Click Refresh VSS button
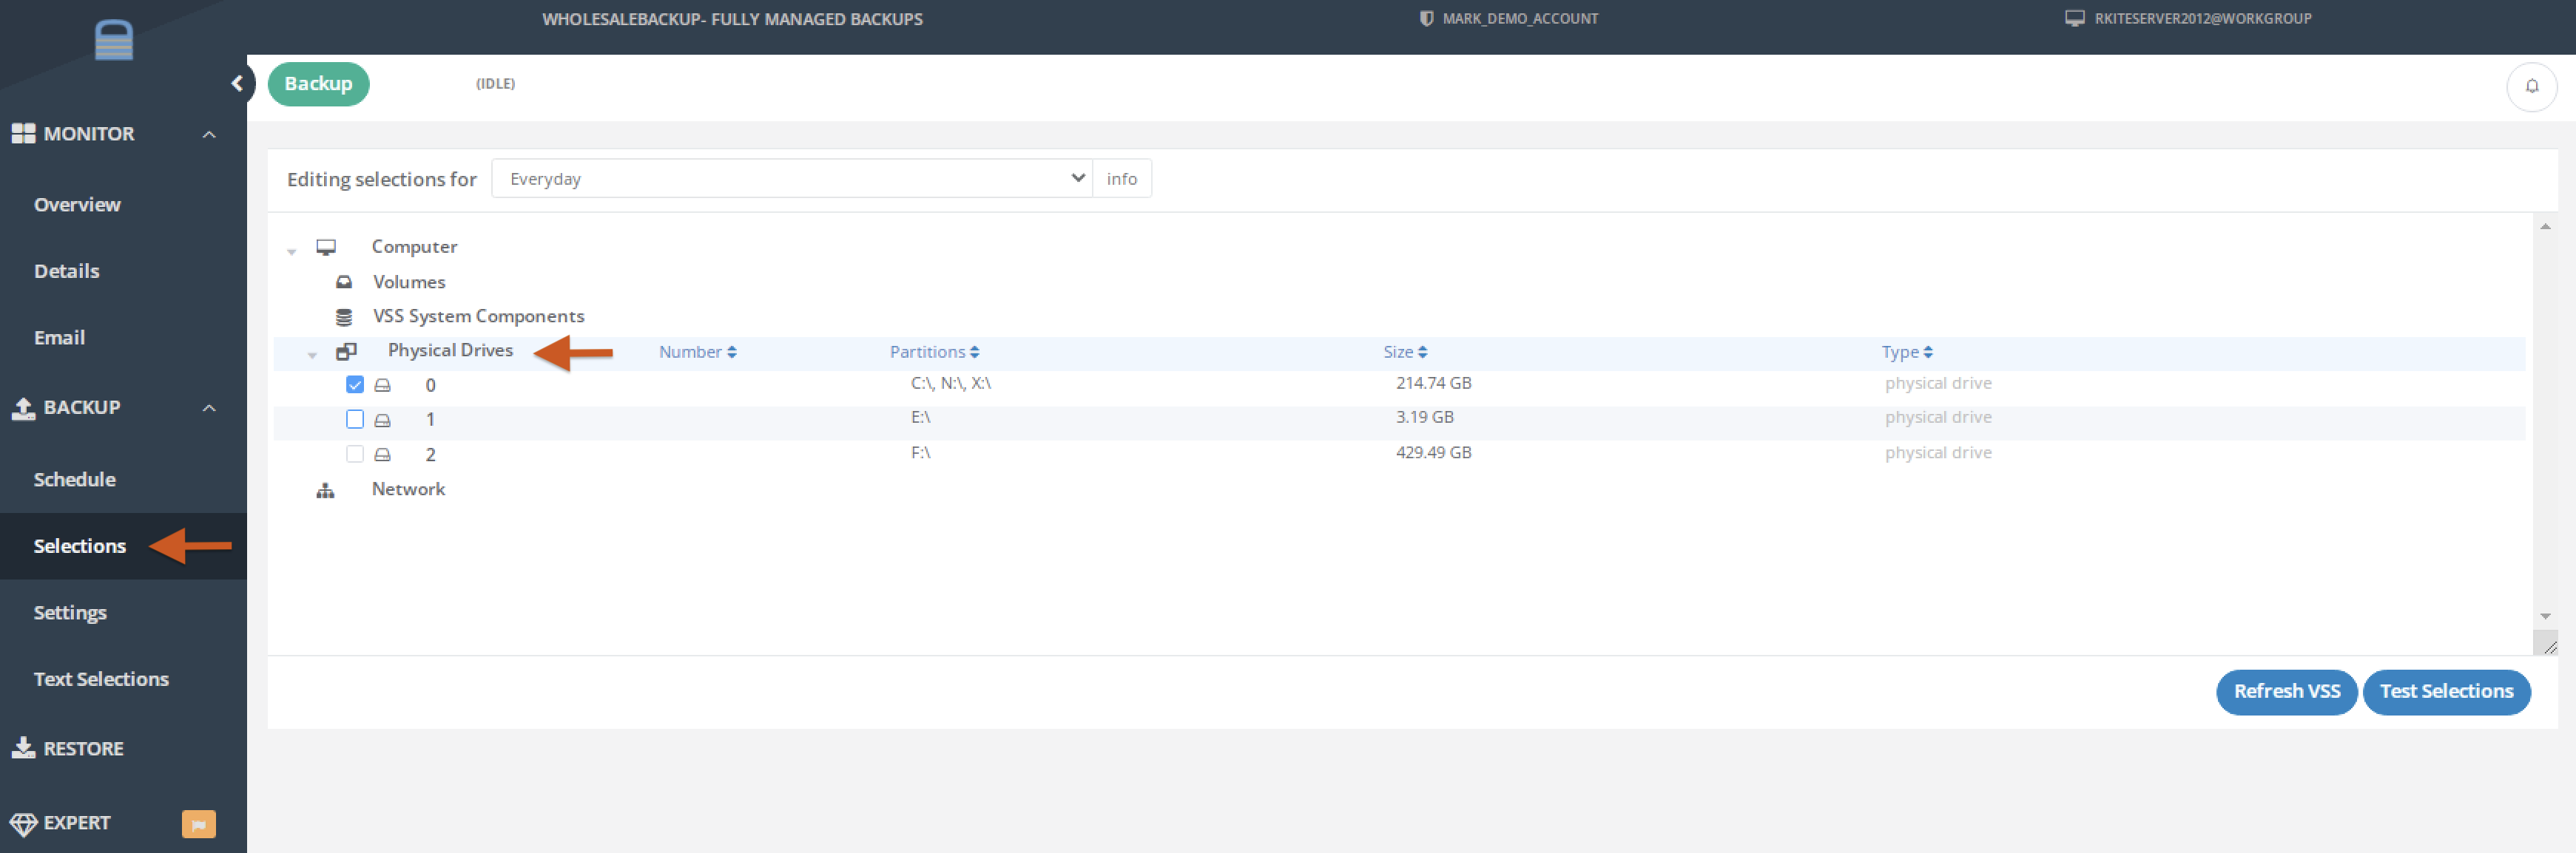 (2286, 691)
